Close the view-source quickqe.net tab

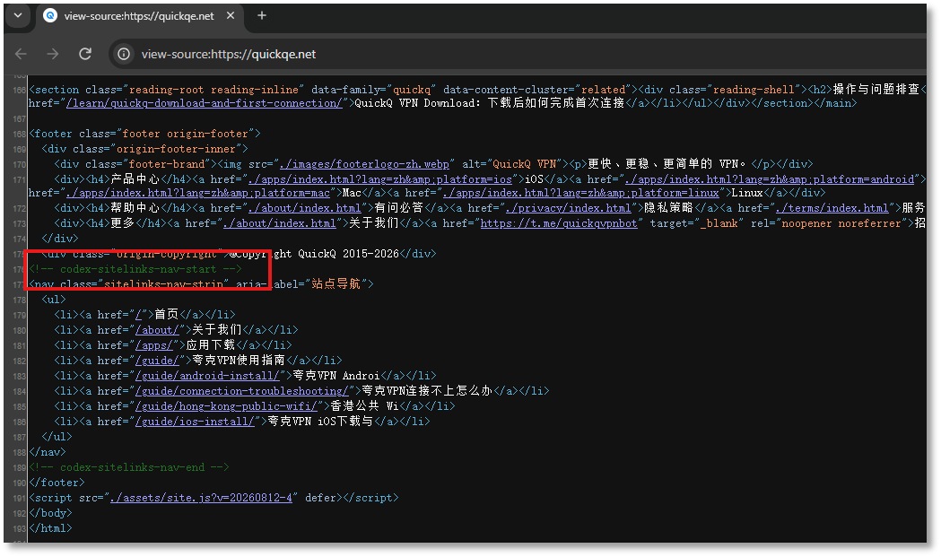(231, 15)
